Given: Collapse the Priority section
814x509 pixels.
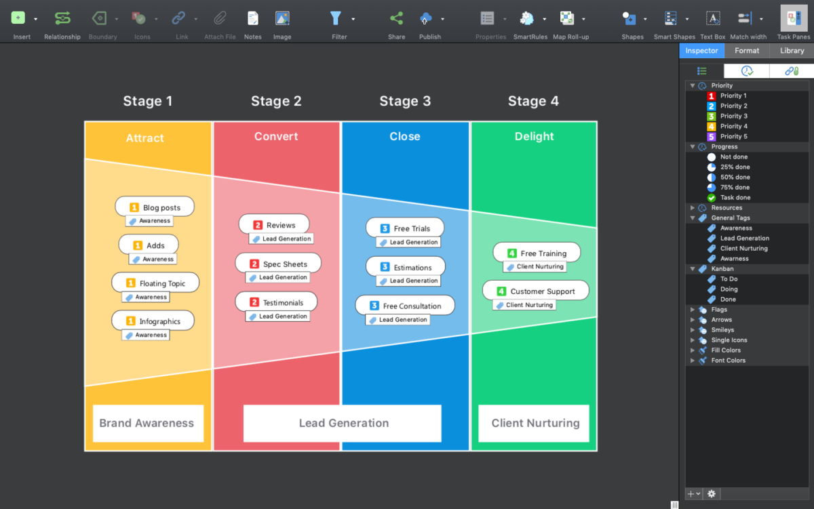Looking at the screenshot, I should pyautogui.click(x=693, y=85).
